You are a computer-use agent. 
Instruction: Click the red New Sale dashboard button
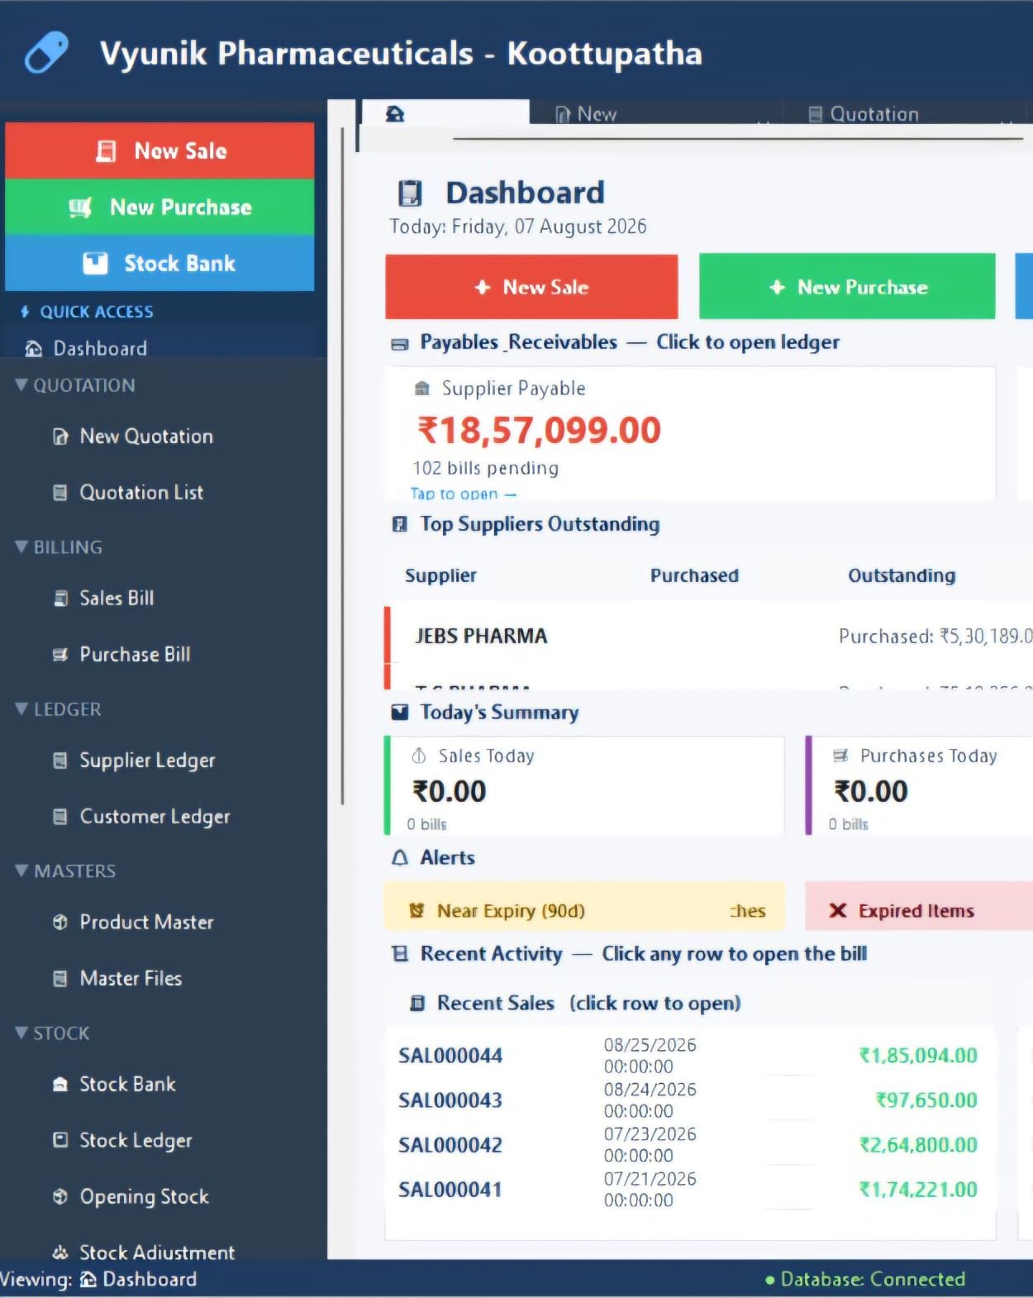click(531, 287)
